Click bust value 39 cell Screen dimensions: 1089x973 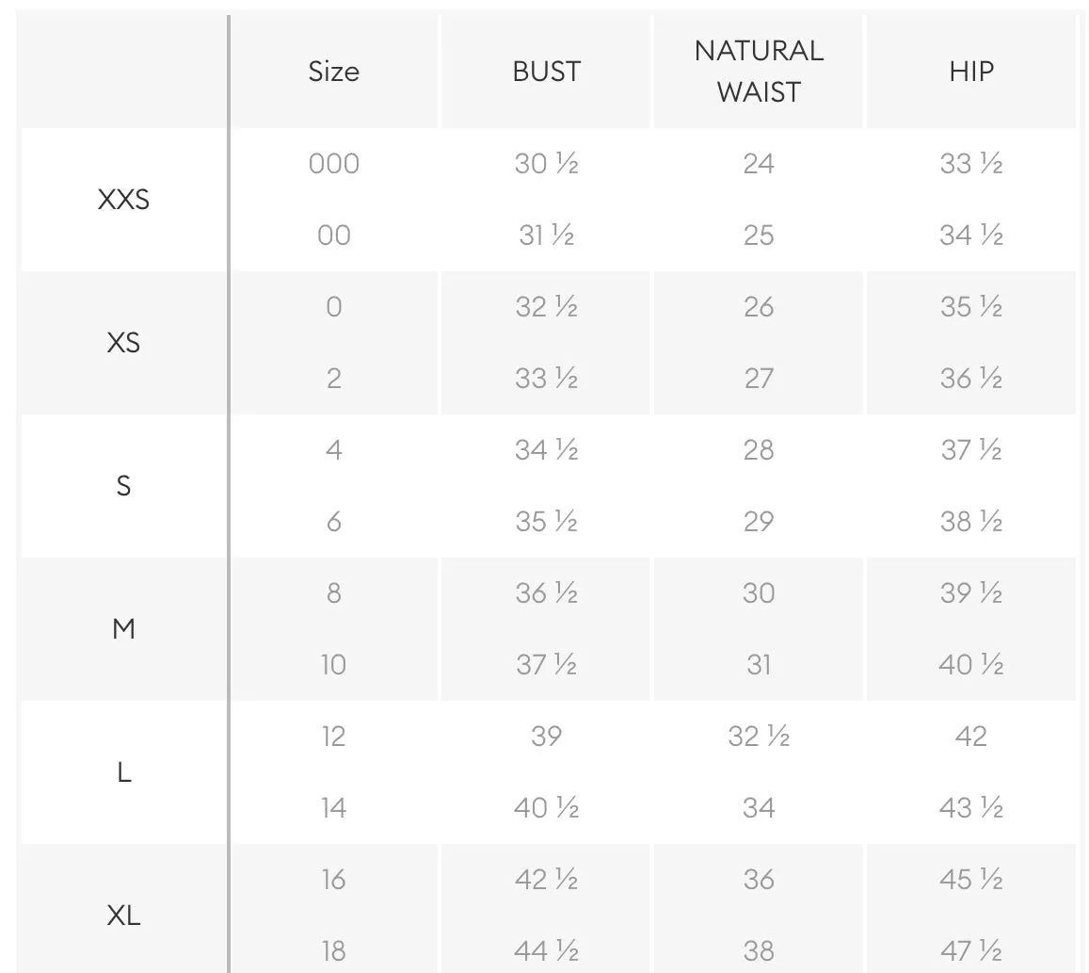click(x=546, y=737)
